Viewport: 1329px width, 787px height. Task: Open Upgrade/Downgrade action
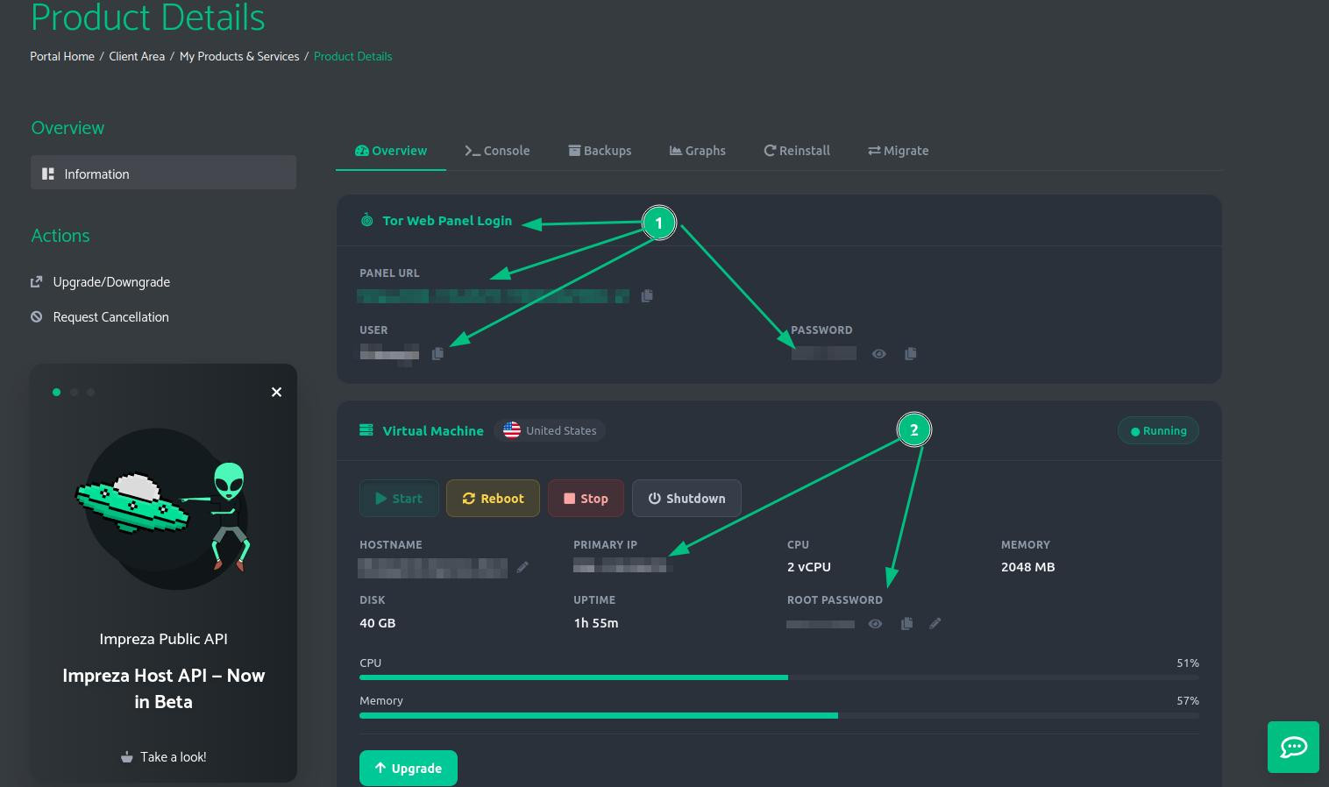pos(101,282)
